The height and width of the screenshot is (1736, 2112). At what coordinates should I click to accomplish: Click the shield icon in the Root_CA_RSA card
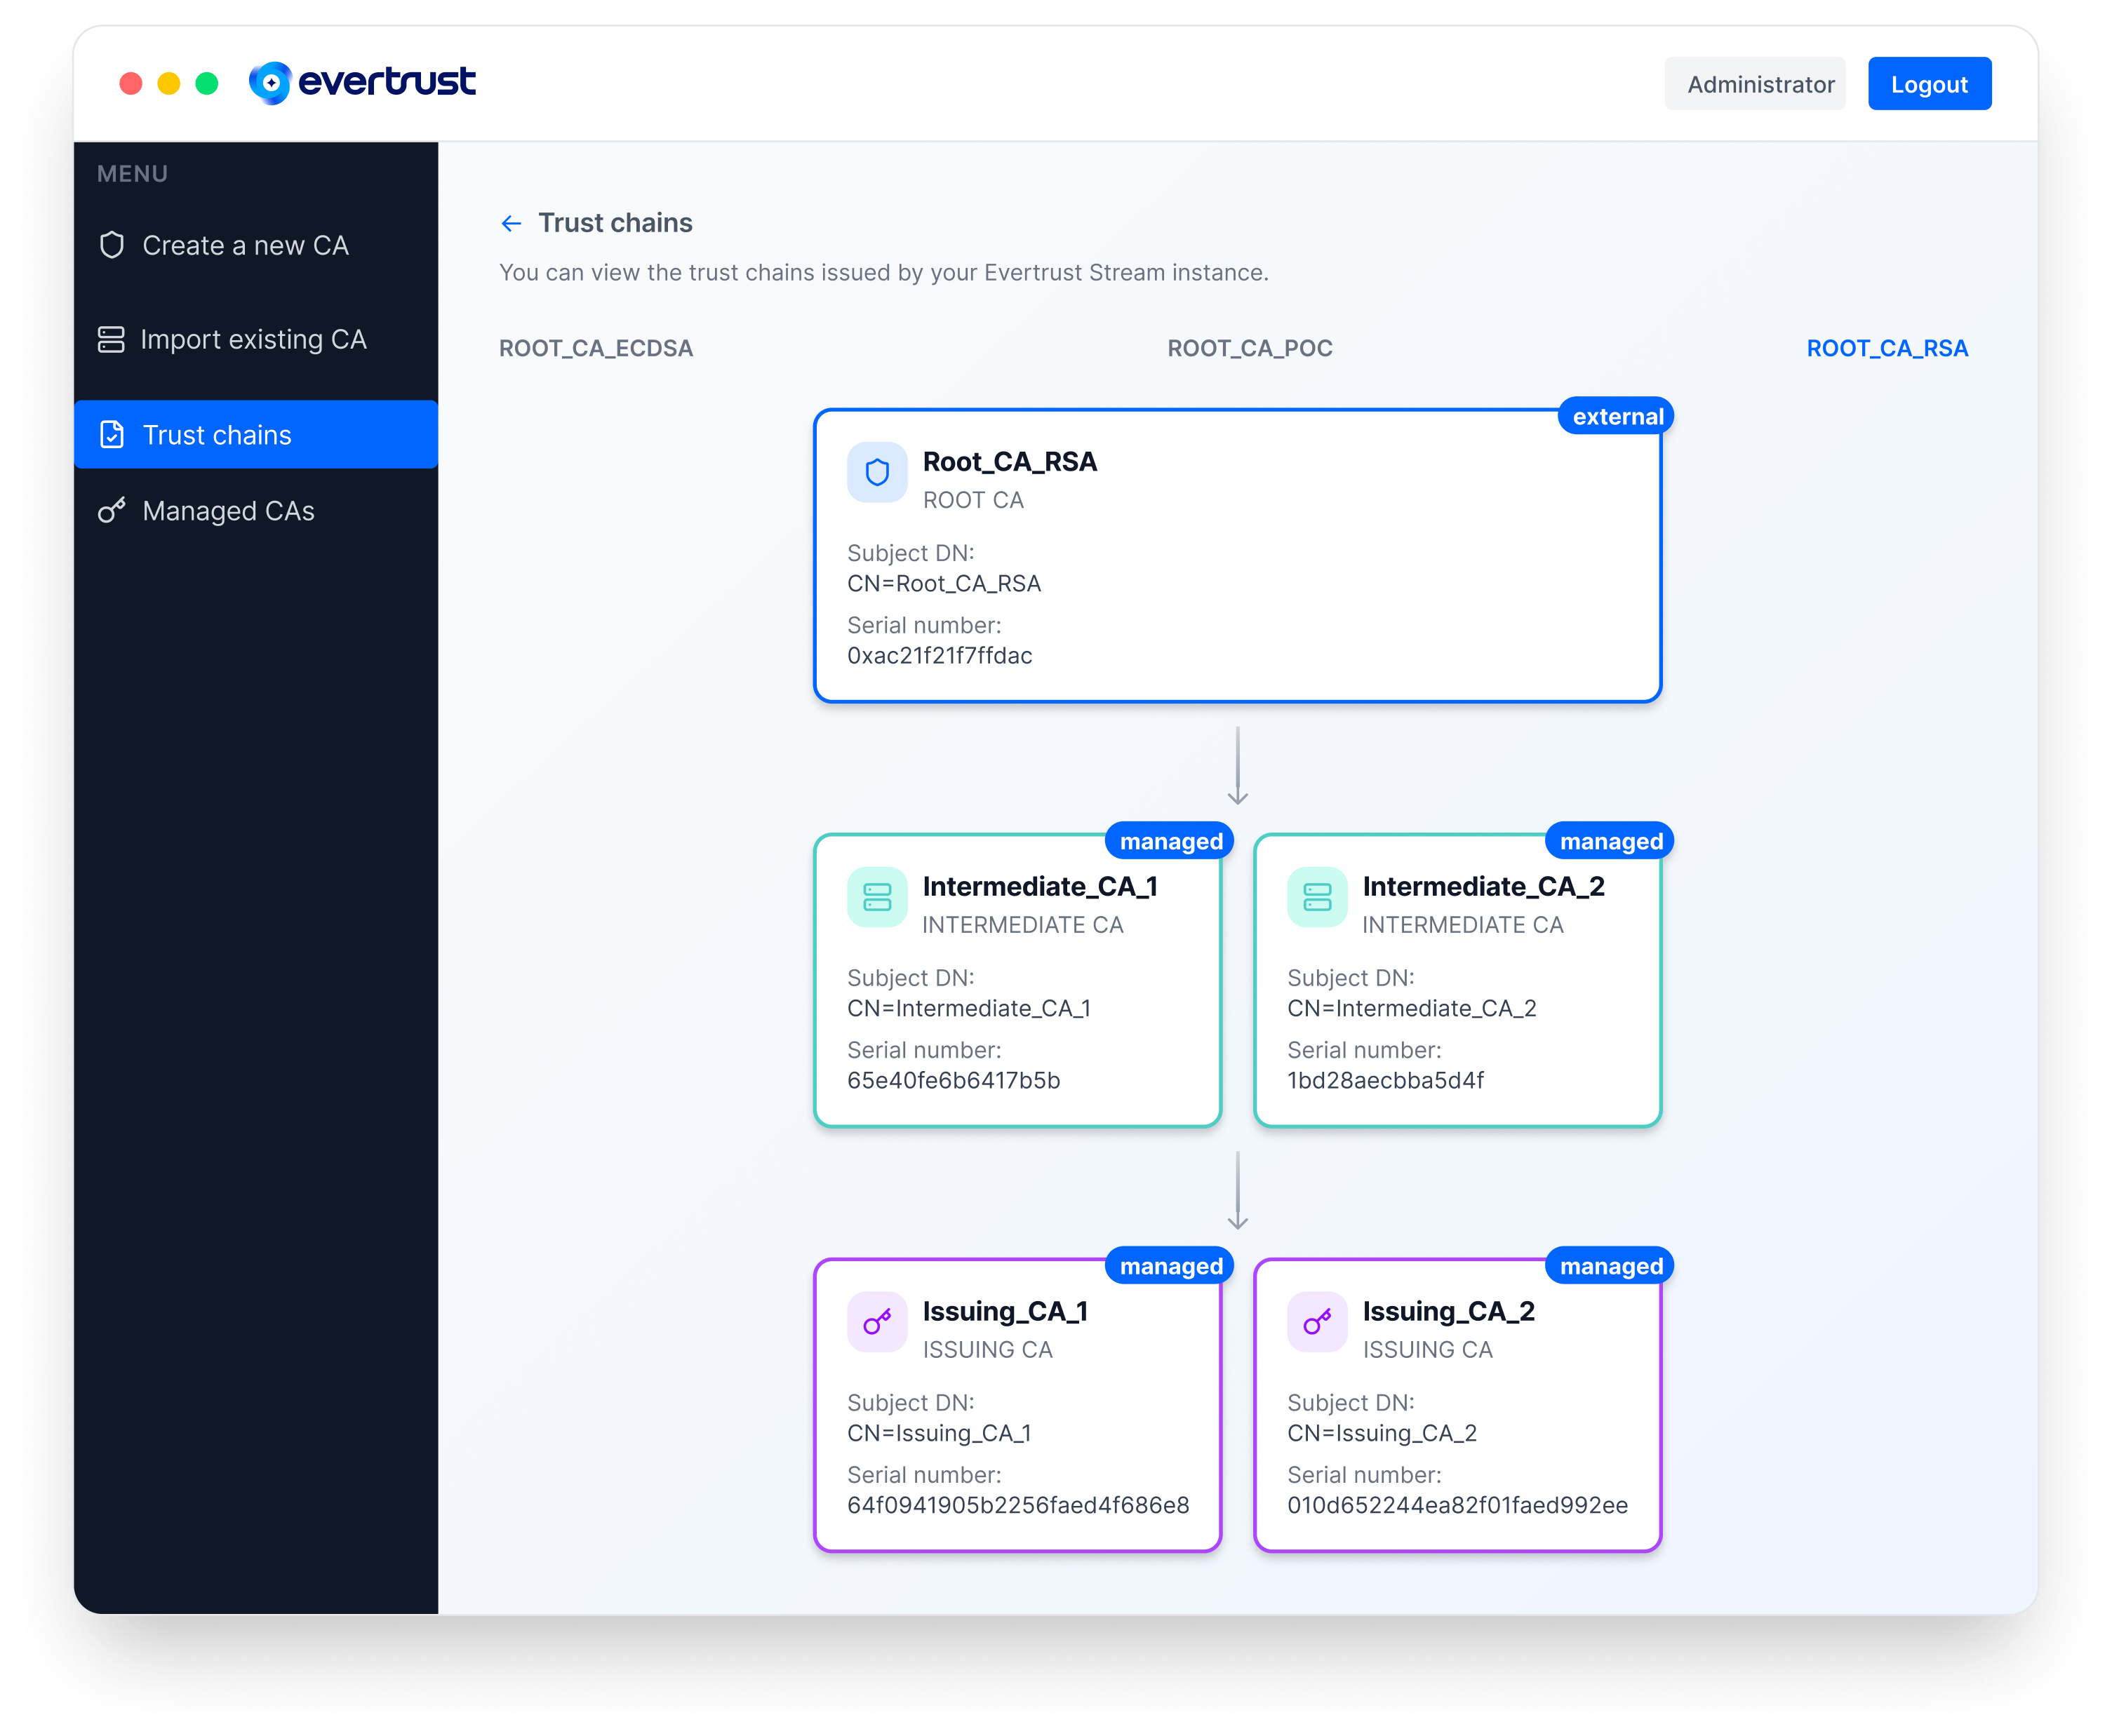click(876, 472)
